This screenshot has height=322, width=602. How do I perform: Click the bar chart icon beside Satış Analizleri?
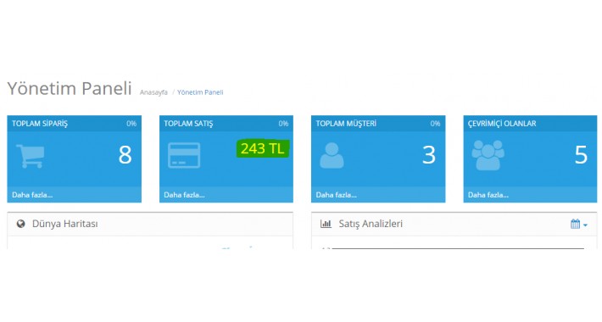click(326, 224)
